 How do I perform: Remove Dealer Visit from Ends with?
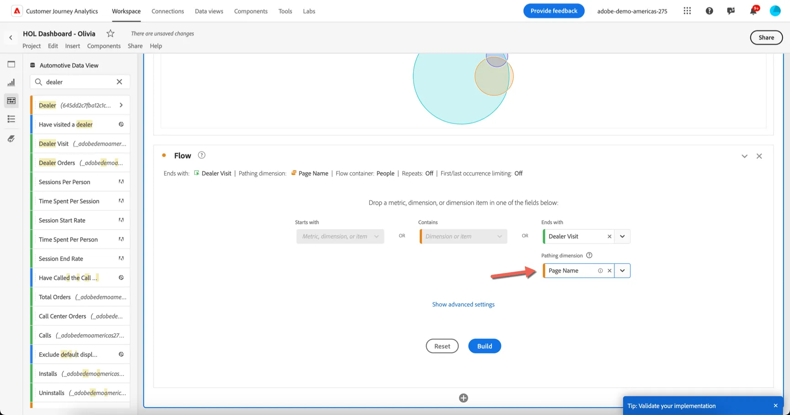[x=609, y=236]
